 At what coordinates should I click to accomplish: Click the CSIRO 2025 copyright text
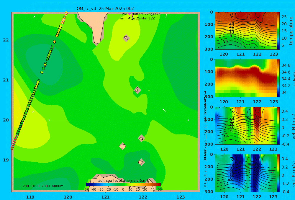(205, 176)
